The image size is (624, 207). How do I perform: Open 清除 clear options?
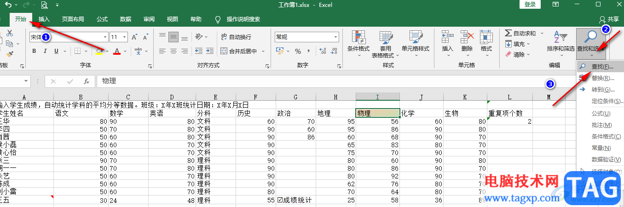[x=517, y=54]
